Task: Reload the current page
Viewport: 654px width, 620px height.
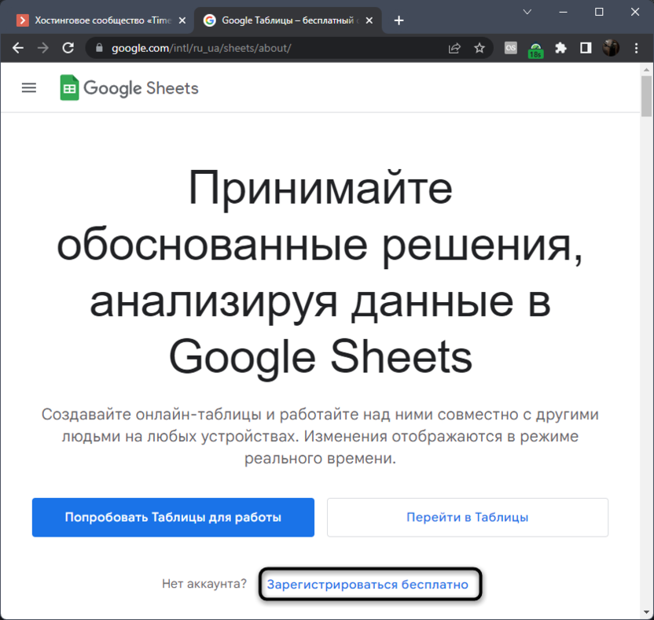Action: [68, 48]
